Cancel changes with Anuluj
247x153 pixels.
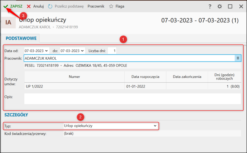[38, 7]
